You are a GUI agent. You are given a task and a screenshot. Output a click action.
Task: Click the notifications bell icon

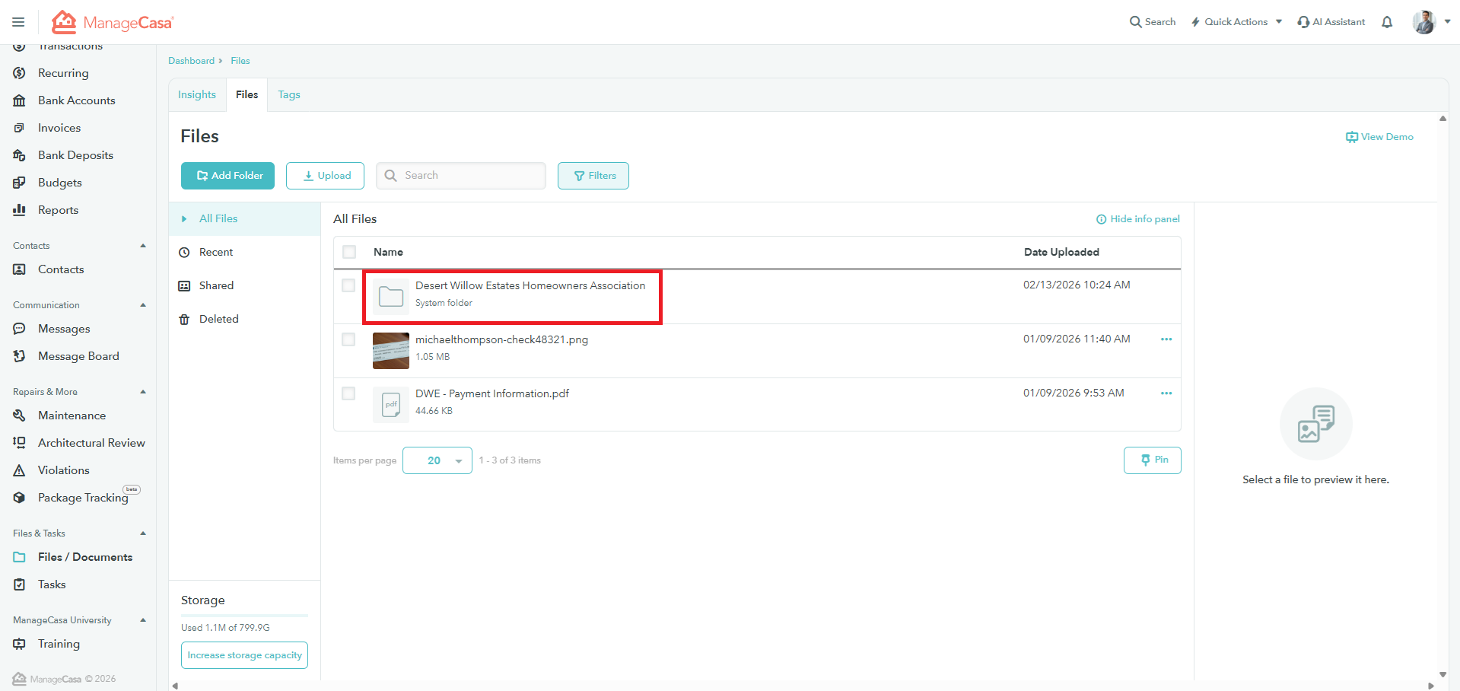pos(1387,22)
